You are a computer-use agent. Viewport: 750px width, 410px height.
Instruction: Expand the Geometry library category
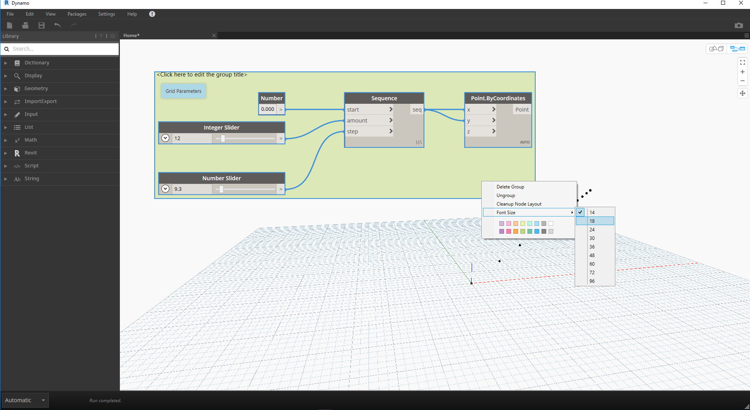(x=5, y=89)
